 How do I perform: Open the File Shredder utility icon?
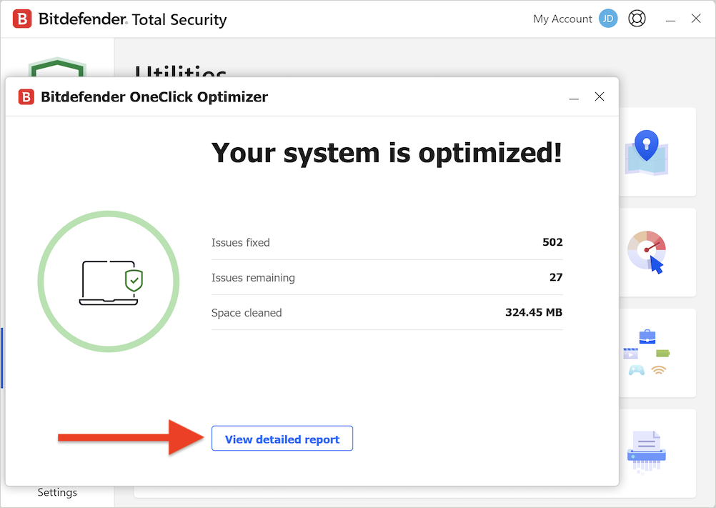(x=647, y=452)
